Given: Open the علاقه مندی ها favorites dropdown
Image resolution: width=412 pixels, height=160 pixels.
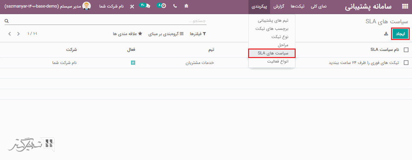Looking at the screenshot, I should [x=128, y=34].
